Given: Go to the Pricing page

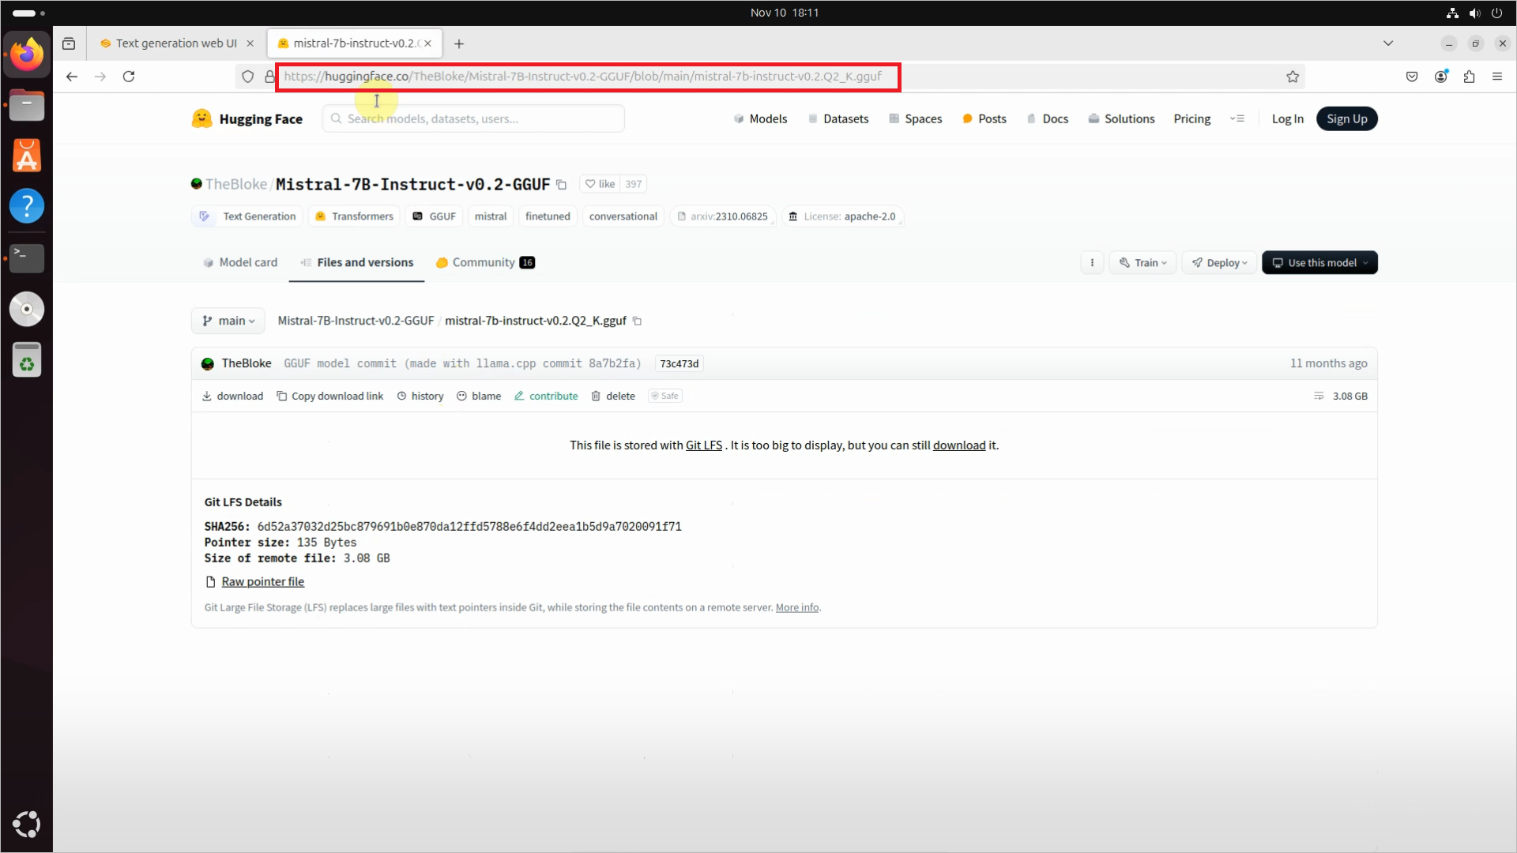Looking at the screenshot, I should pos(1191,118).
